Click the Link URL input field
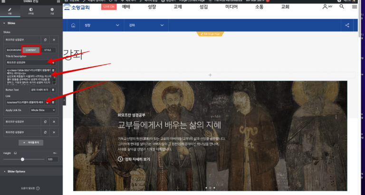The image size is (365, 195). coord(25,102)
